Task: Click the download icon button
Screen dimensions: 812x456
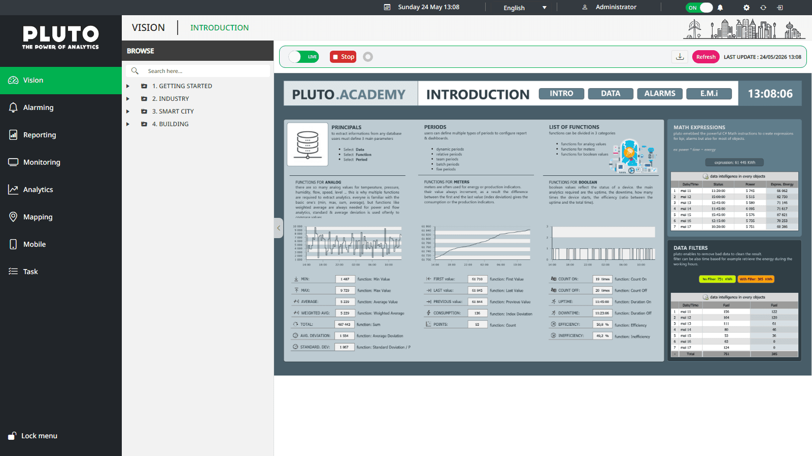Action: click(680, 57)
